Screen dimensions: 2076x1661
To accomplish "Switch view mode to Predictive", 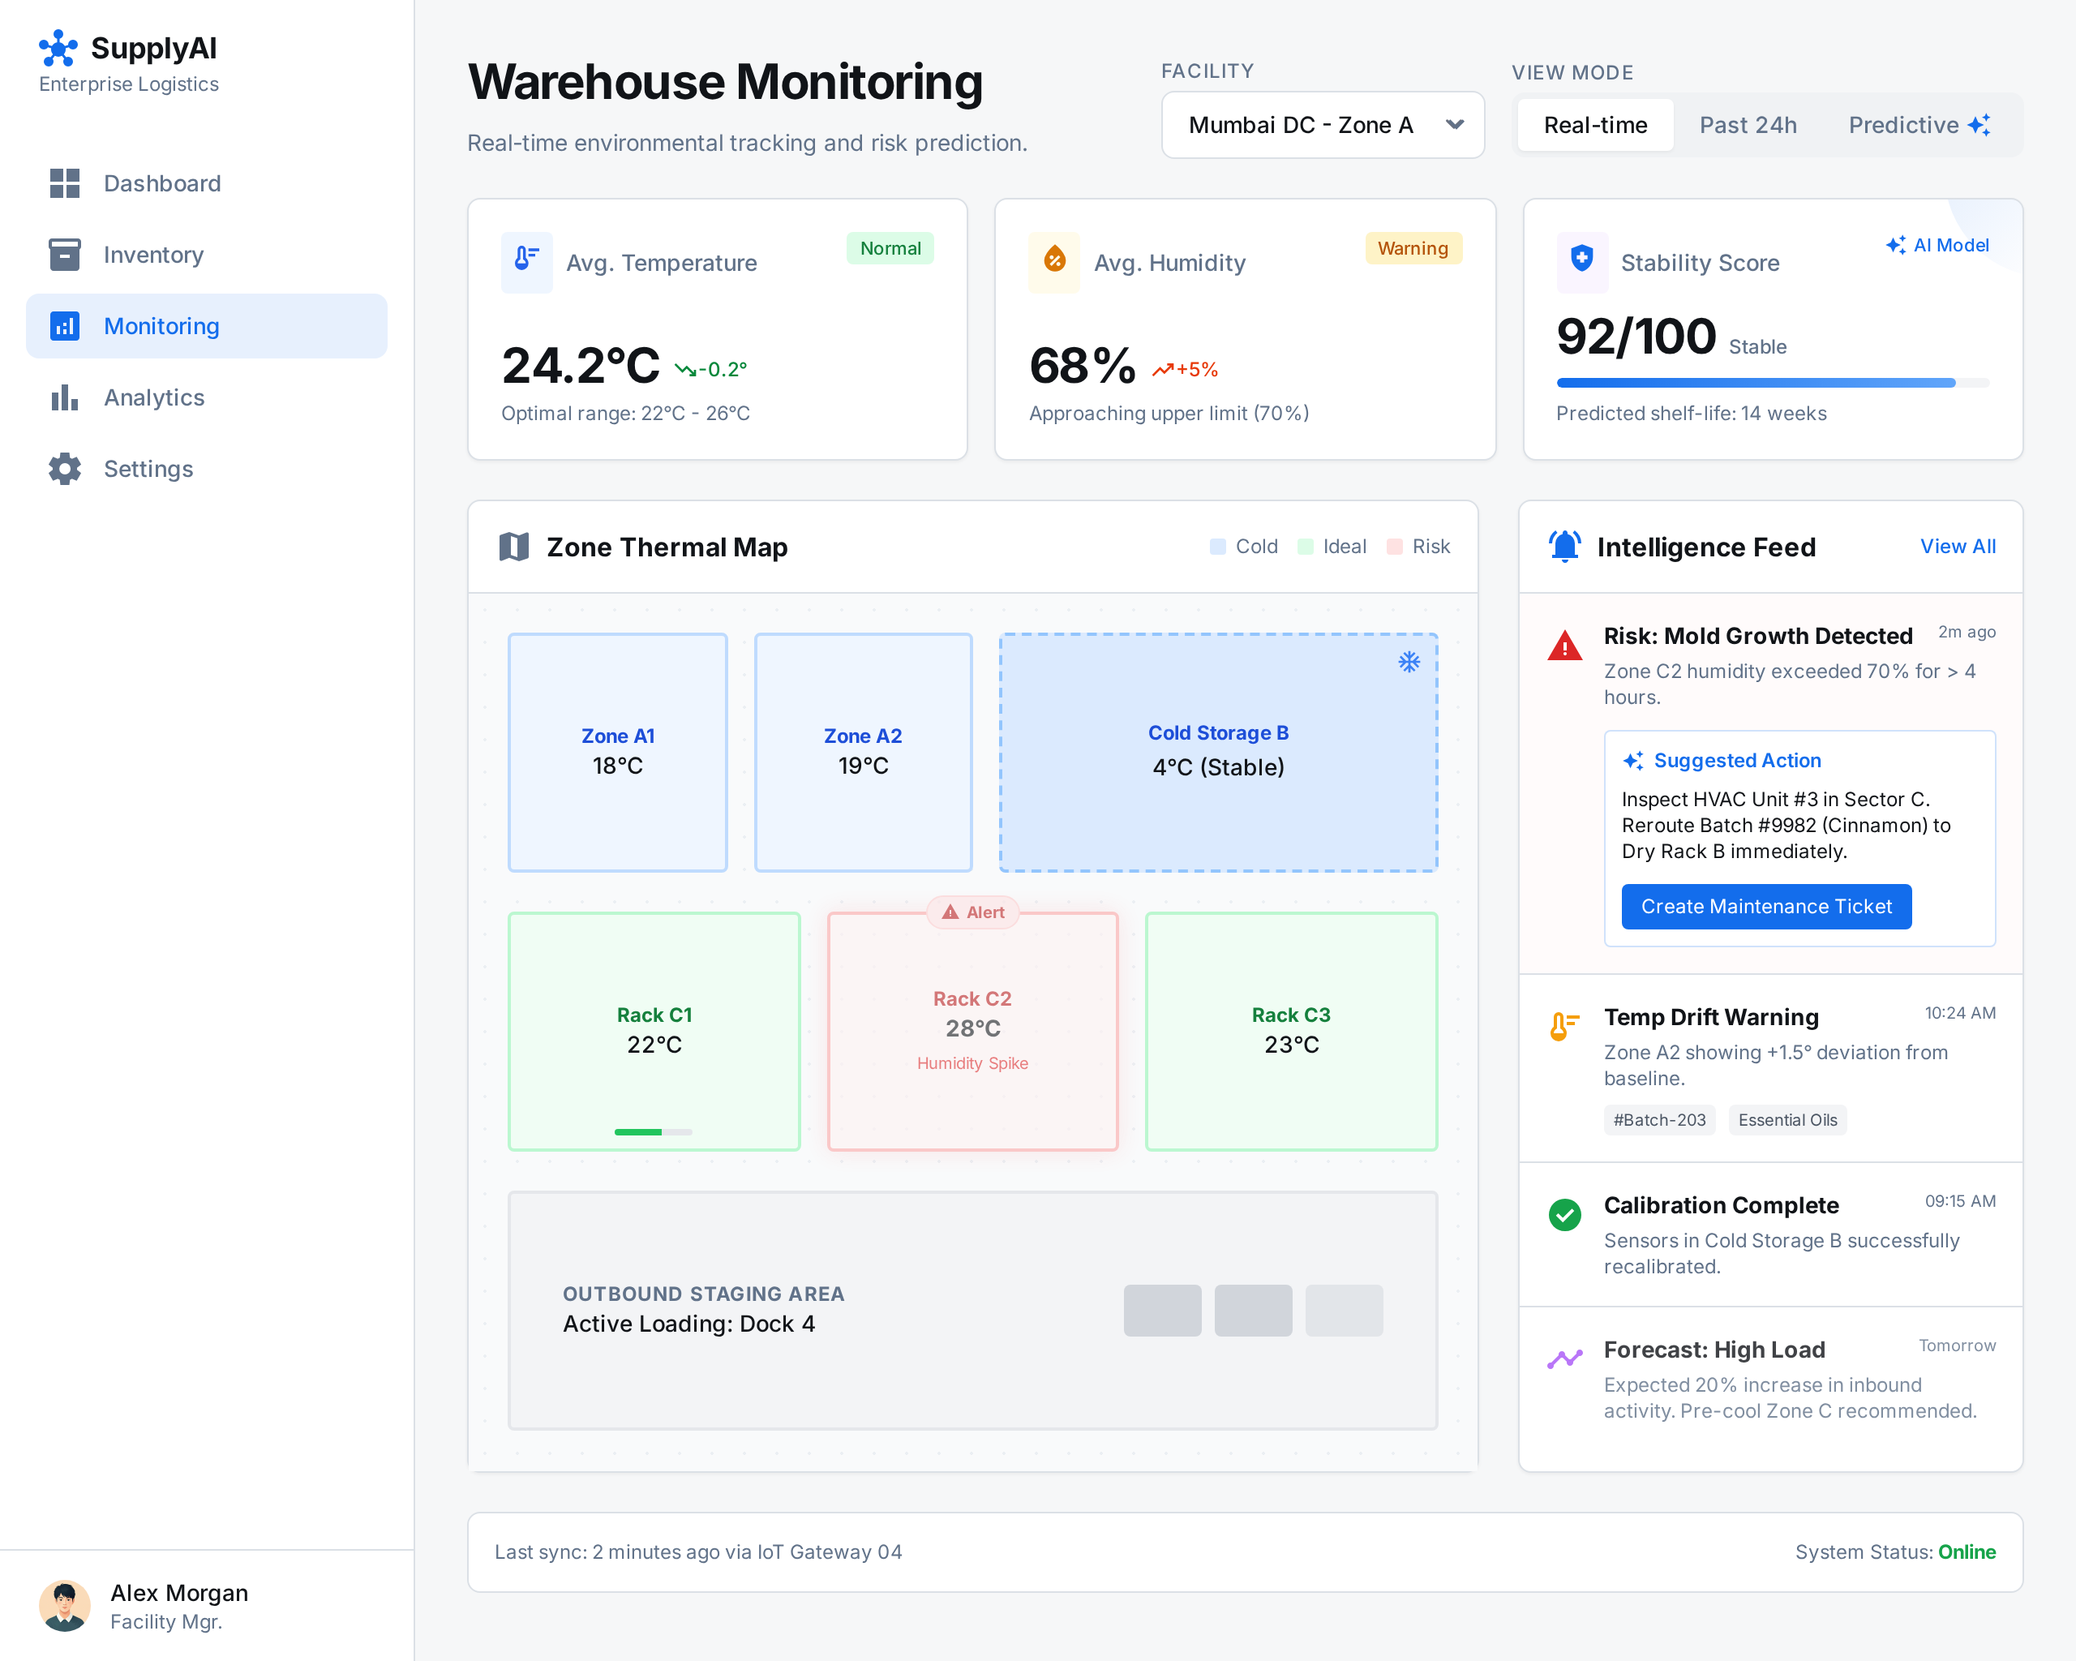I will click(x=1919, y=125).
